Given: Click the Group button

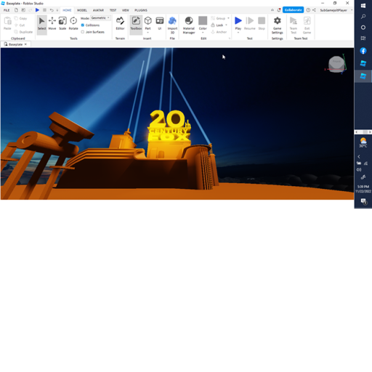Looking at the screenshot, I should [x=218, y=18].
